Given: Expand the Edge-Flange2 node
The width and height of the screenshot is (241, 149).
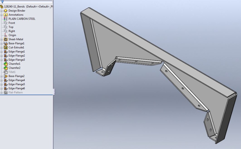Looking at the screenshot, I should pos(2,56).
